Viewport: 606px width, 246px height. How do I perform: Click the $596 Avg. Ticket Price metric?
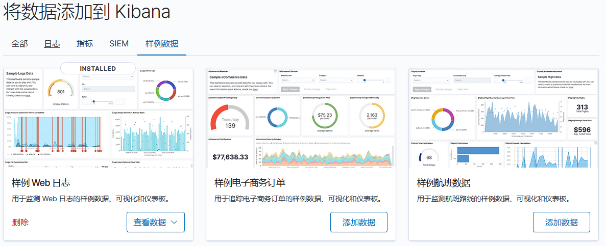click(x=581, y=131)
